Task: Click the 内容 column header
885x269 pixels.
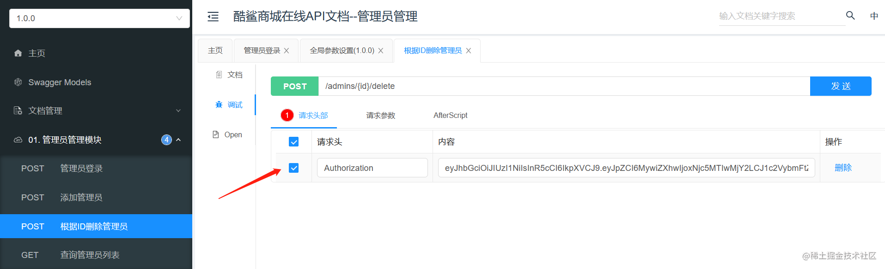Action: coord(446,142)
